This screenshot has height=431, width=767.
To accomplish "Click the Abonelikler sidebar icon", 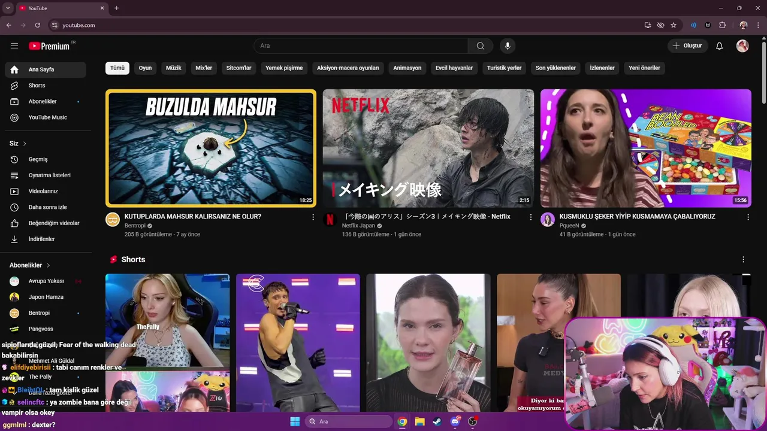I will (x=14, y=102).
